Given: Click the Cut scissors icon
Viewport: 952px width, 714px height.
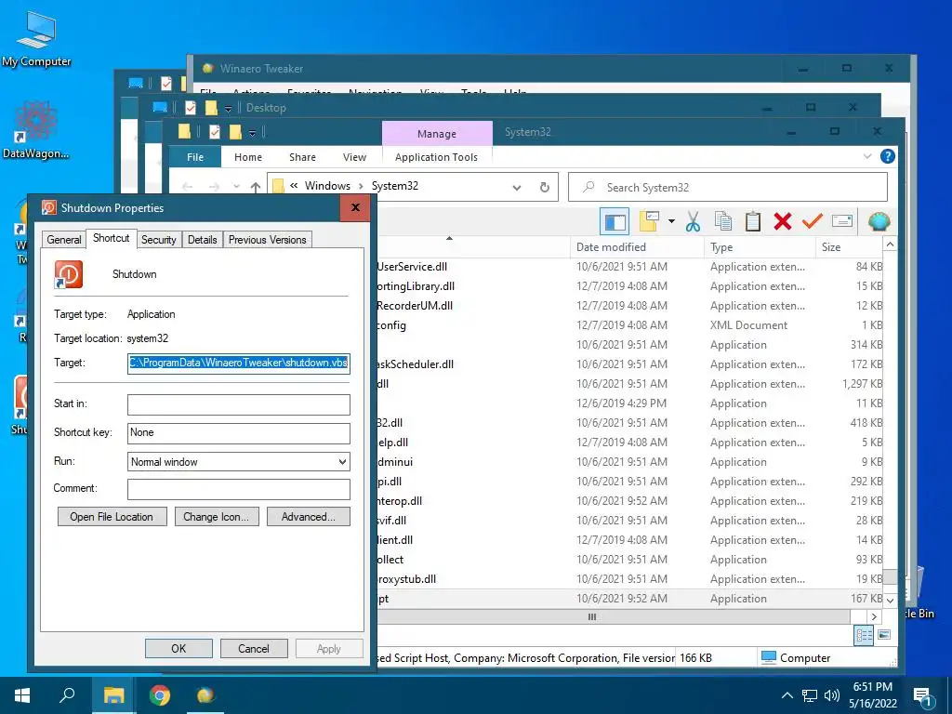Looking at the screenshot, I should [x=693, y=221].
